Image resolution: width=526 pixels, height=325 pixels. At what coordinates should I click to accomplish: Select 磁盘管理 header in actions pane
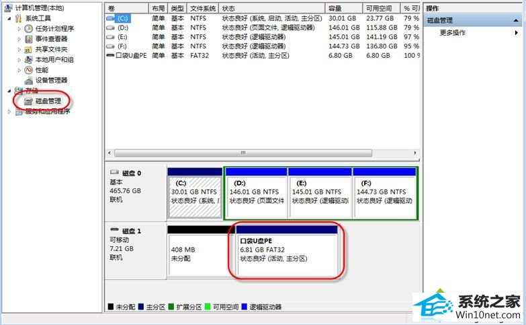point(472,20)
